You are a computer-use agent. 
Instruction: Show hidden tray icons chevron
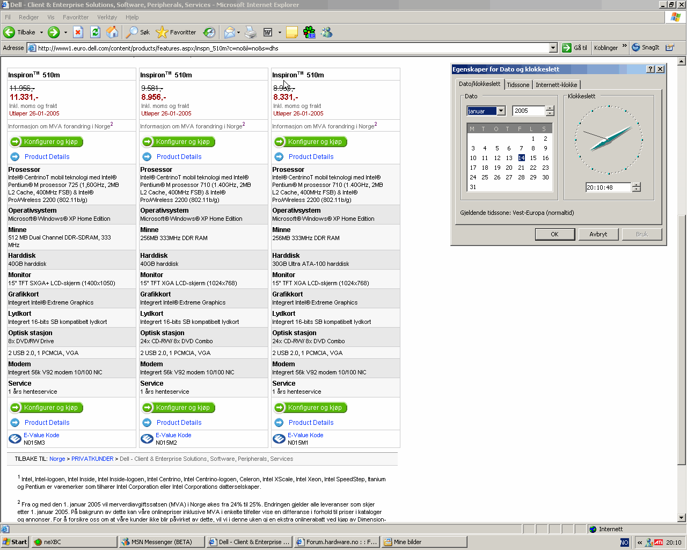[640, 542]
